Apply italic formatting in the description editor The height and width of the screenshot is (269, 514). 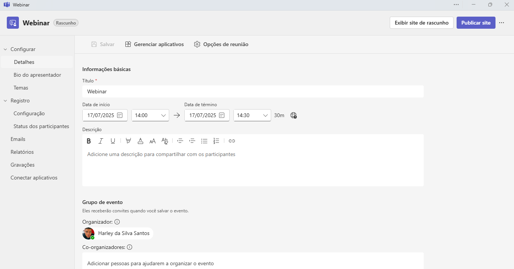tap(101, 141)
